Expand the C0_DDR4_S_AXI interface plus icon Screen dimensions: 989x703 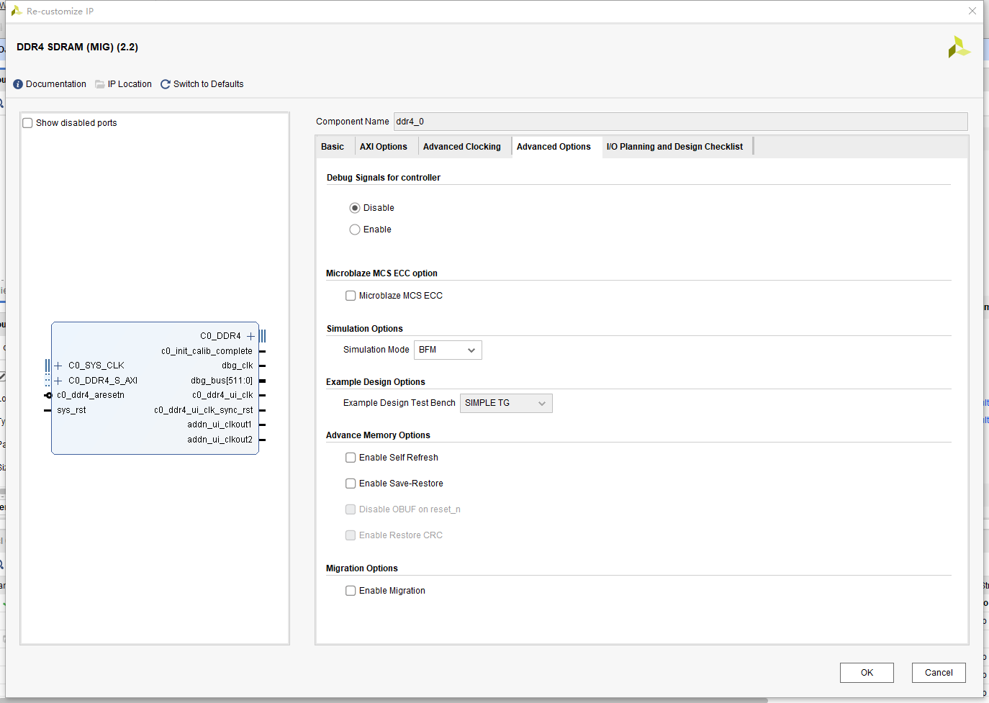tap(58, 381)
